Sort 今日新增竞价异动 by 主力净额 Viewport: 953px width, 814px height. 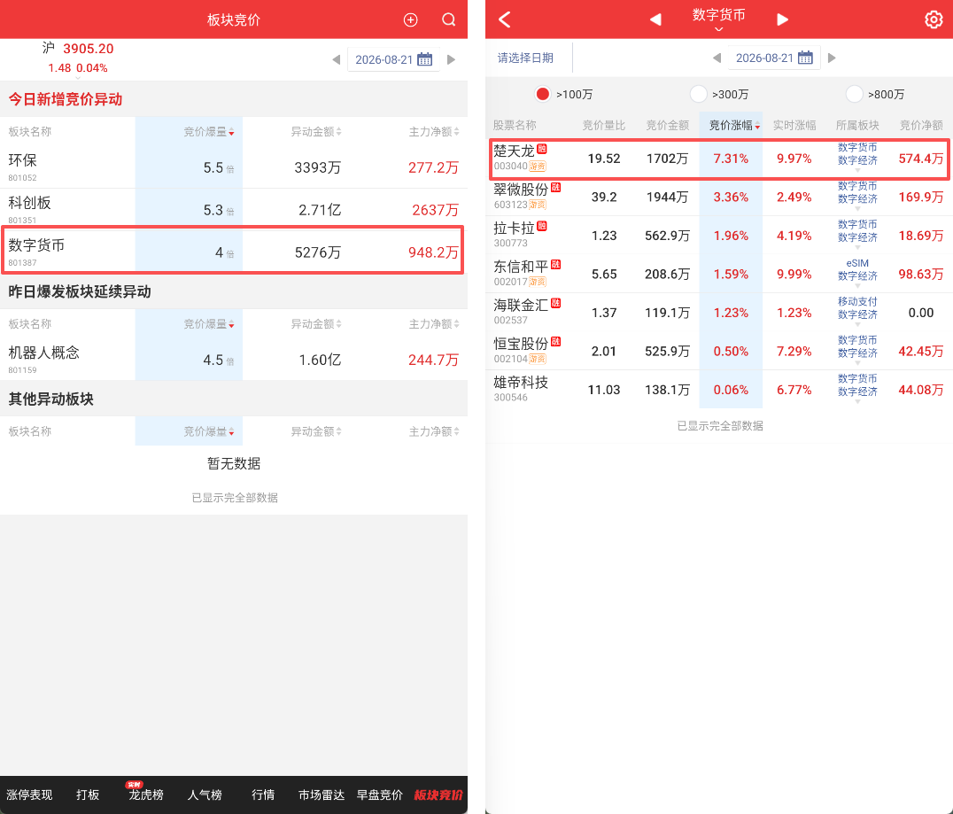pos(434,132)
